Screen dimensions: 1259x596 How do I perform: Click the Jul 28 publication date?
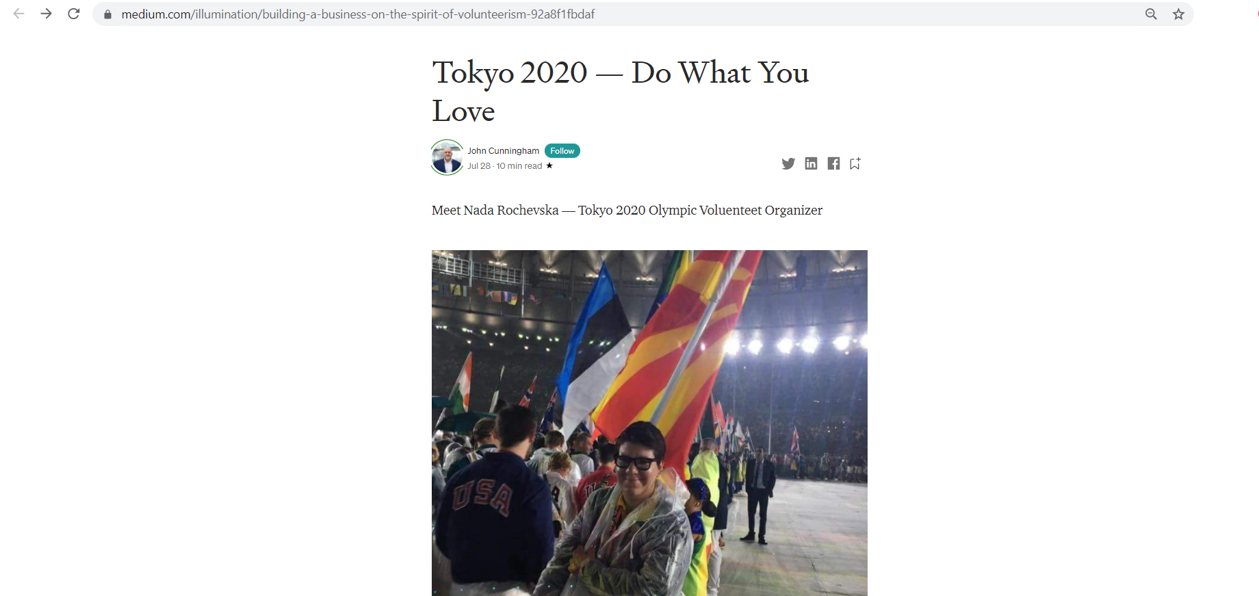coord(479,166)
